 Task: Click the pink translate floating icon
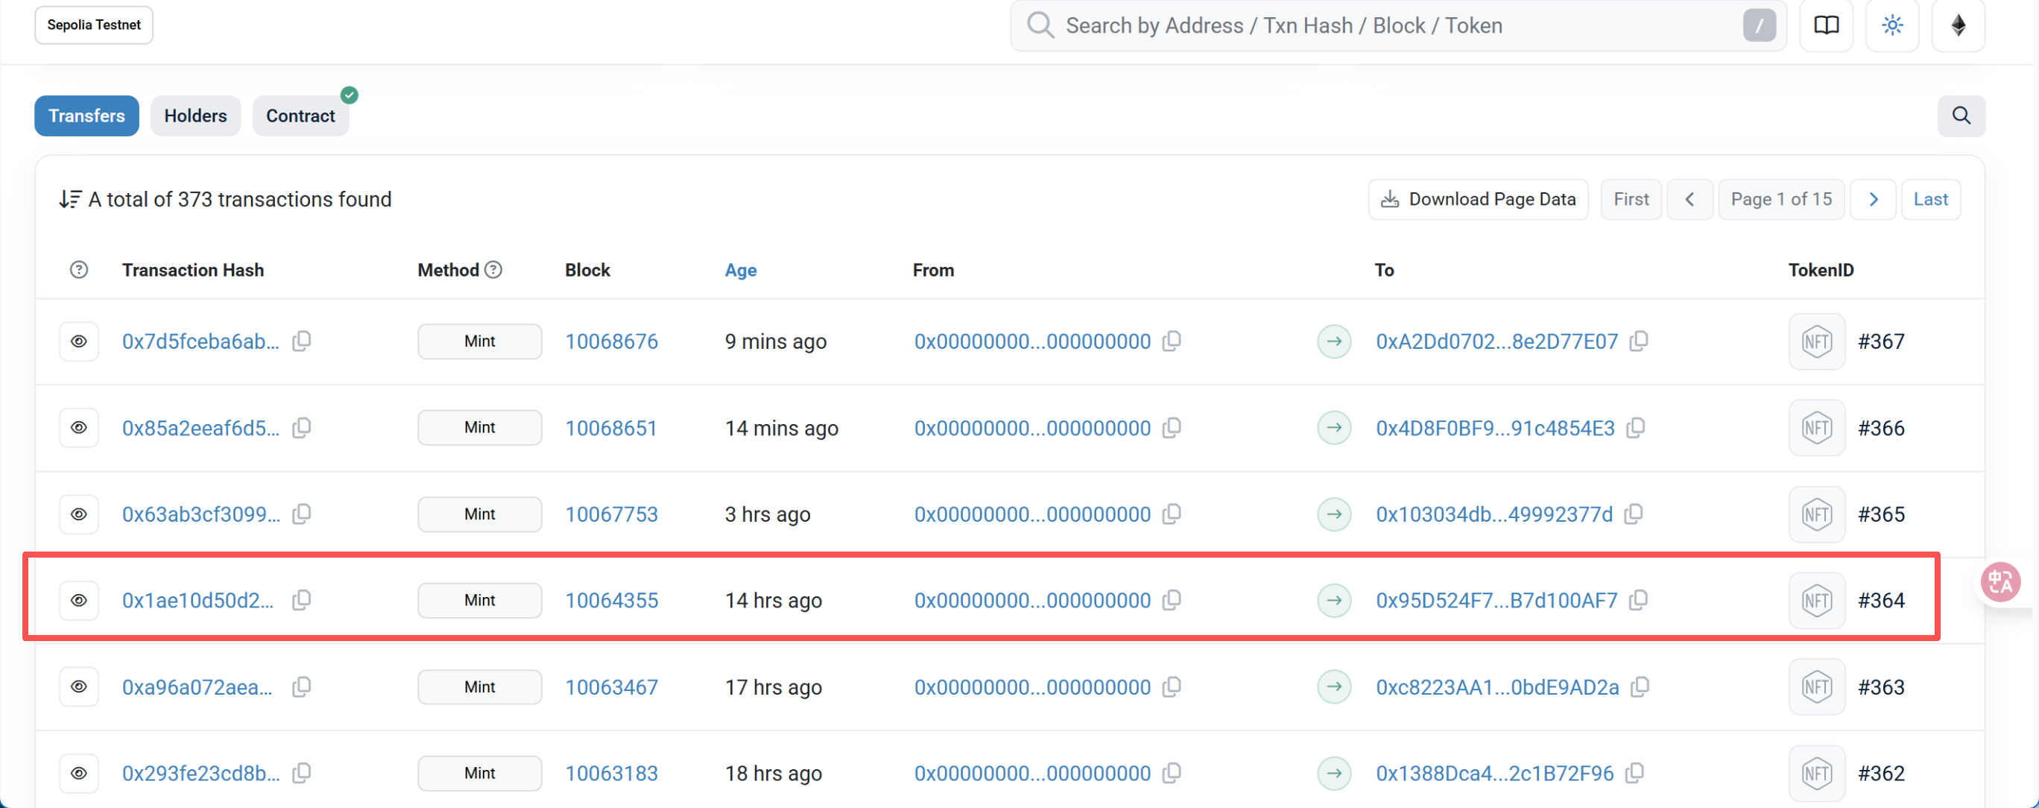pyautogui.click(x=2000, y=582)
